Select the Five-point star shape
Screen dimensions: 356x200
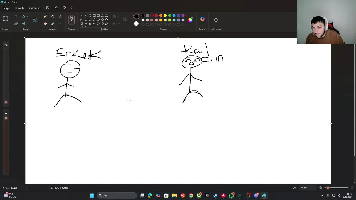[x=90, y=24]
